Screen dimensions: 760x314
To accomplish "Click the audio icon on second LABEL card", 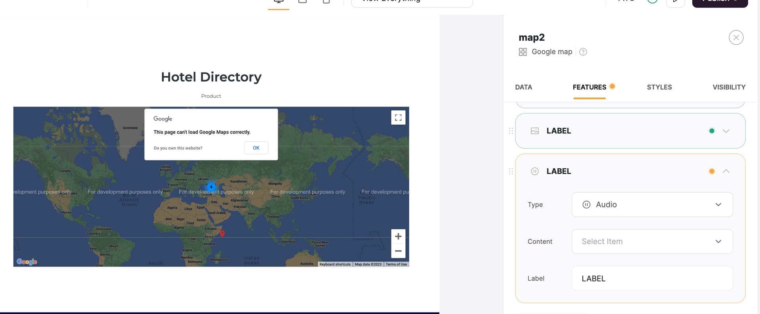I will [x=535, y=171].
